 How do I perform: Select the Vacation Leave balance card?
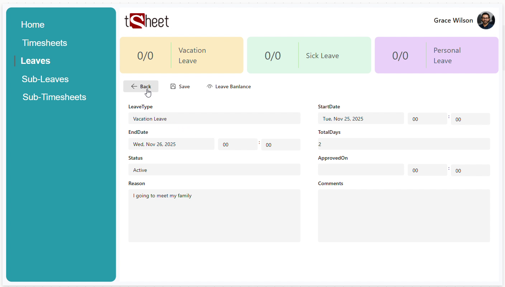pos(181,55)
